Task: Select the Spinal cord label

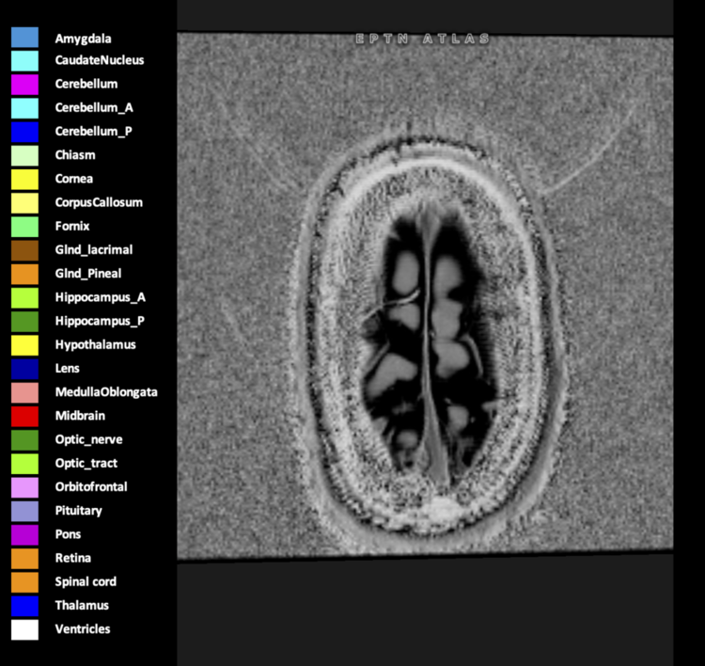Action: 86,582
